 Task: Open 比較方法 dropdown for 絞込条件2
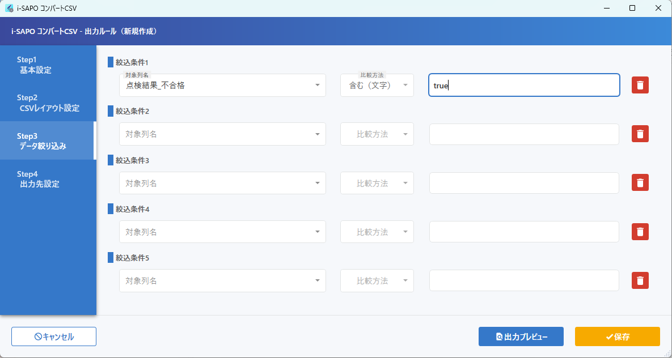tap(377, 134)
